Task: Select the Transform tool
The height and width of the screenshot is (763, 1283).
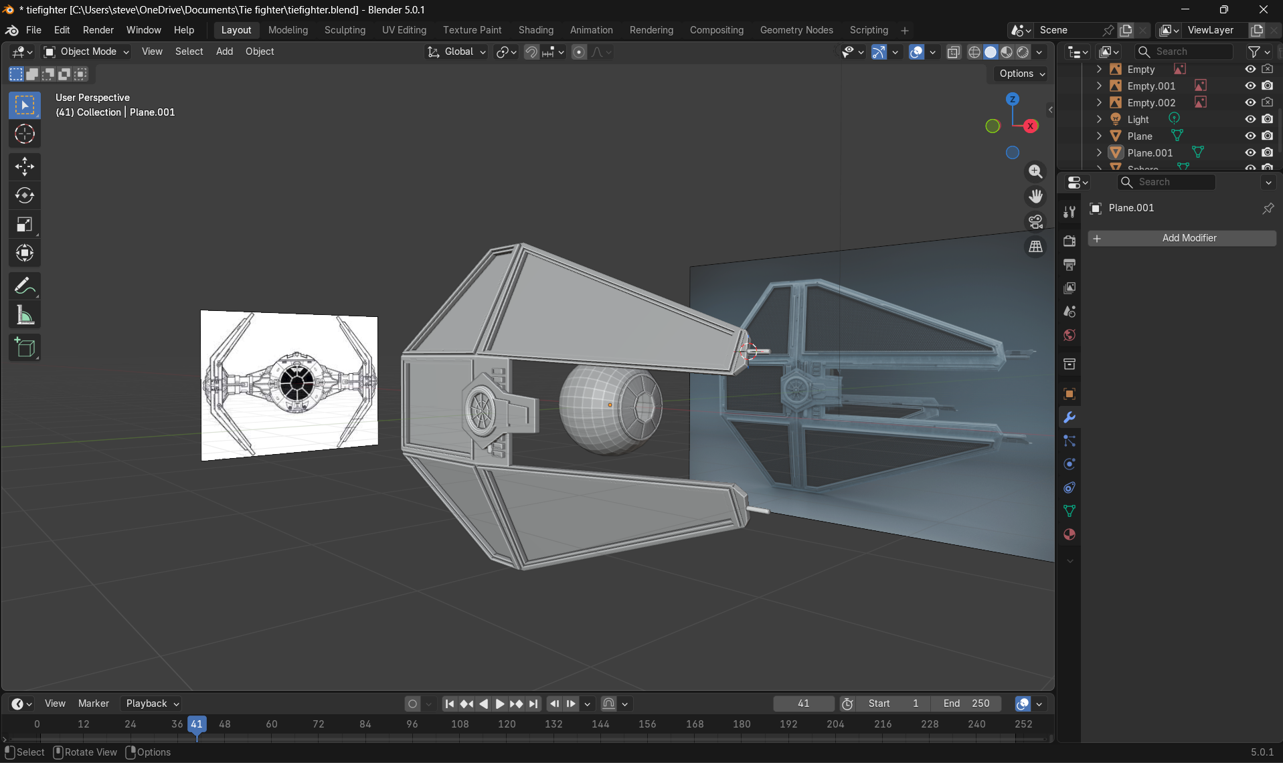Action: pyautogui.click(x=25, y=253)
